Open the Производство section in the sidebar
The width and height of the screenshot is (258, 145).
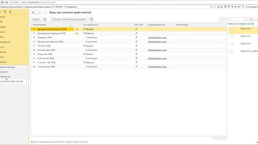(5, 42)
